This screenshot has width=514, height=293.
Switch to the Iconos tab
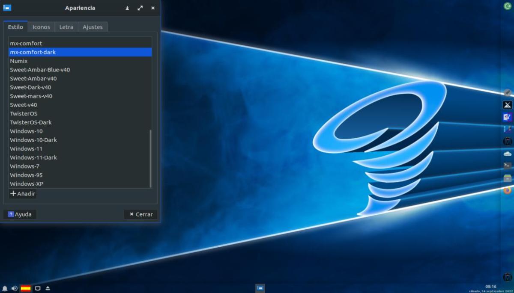pyautogui.click(x=41, y=27)
